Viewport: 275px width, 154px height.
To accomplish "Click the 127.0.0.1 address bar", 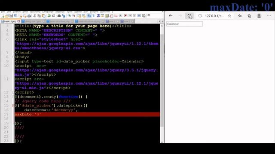I will (214, 16).
